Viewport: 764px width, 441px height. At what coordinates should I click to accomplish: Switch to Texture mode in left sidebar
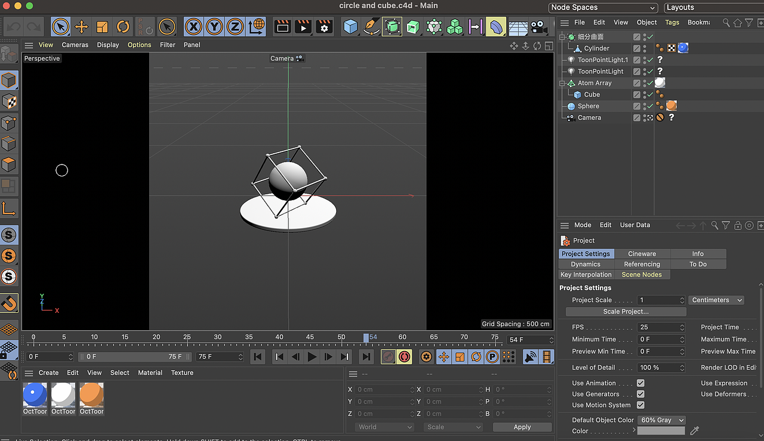point(9,101)
